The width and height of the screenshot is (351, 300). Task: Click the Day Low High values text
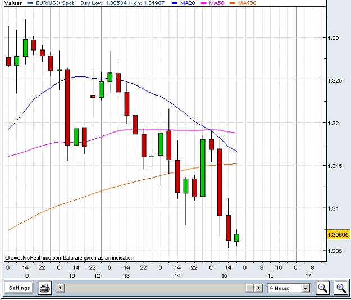click(x=122, y=3)
